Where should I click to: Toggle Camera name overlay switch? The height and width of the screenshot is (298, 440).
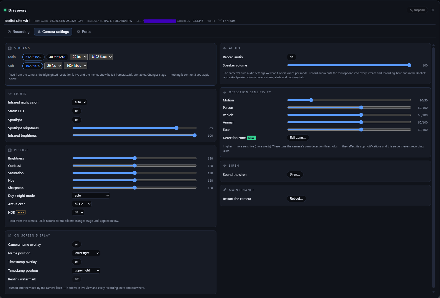tap(77, 244)
